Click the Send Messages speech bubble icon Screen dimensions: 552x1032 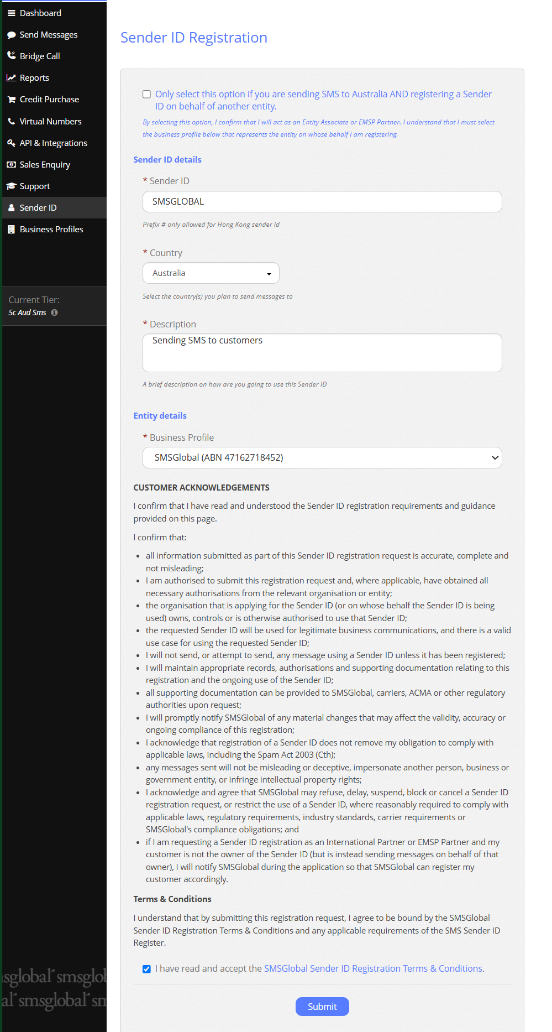click(x=11, y=35)
